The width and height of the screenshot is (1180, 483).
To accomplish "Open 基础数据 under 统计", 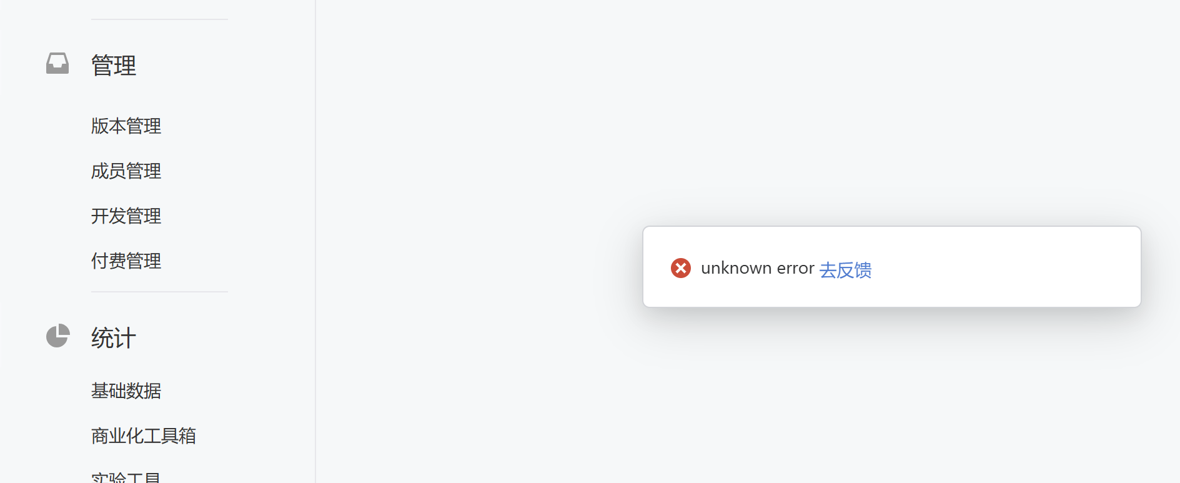I will pyautogui.click(x=126, y=391).
